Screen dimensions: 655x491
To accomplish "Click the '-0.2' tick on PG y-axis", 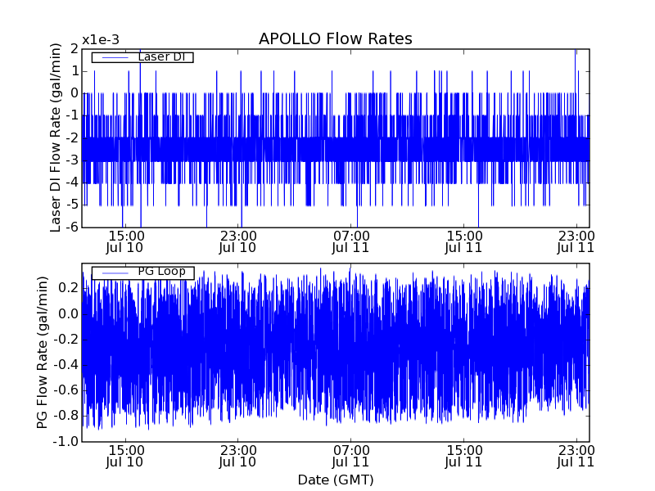I will click(x=65, y=340).
